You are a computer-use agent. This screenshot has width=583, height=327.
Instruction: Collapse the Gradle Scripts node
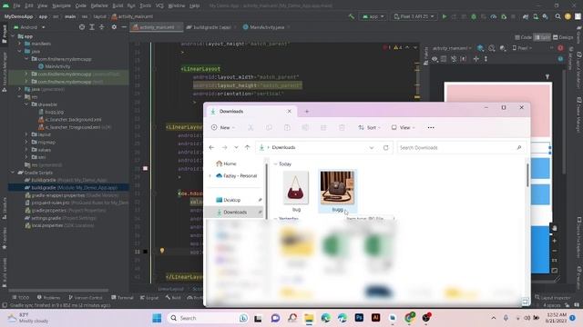tap(13, 173)
